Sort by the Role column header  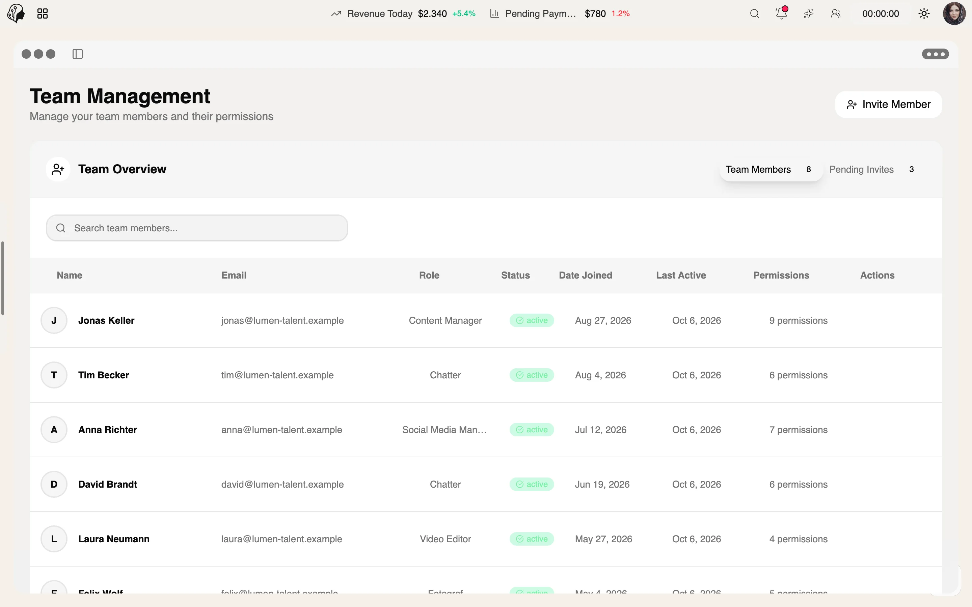[x=429, y=276]
